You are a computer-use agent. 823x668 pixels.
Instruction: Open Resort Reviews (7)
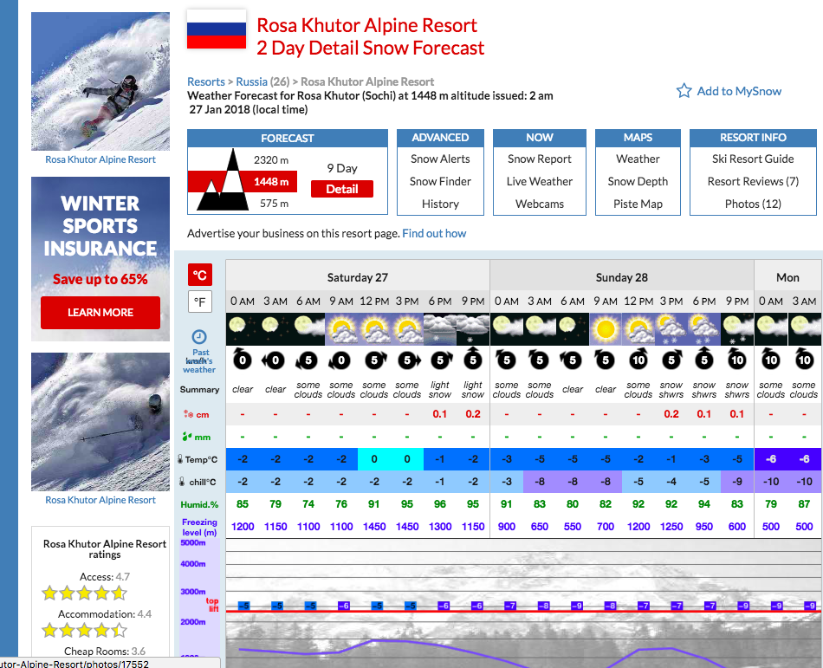click(753, 182)
